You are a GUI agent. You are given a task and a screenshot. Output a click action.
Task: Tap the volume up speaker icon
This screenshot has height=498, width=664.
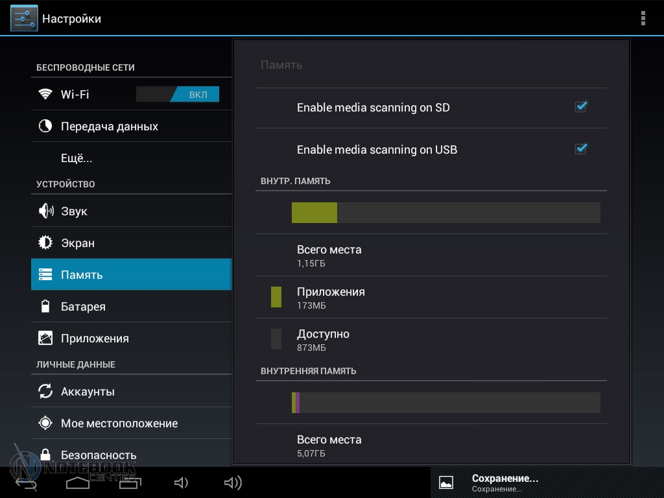[x=233, y=482]
